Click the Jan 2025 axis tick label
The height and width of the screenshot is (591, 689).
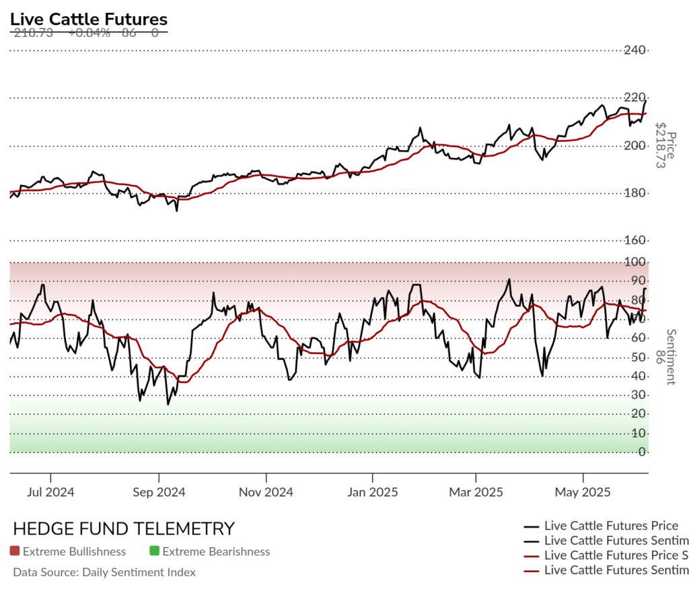coord(373,492)
